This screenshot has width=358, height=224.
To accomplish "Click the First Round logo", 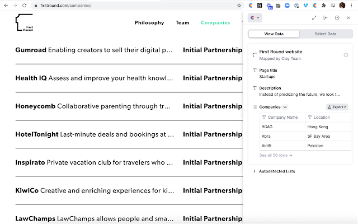I will tap(24, 22).
